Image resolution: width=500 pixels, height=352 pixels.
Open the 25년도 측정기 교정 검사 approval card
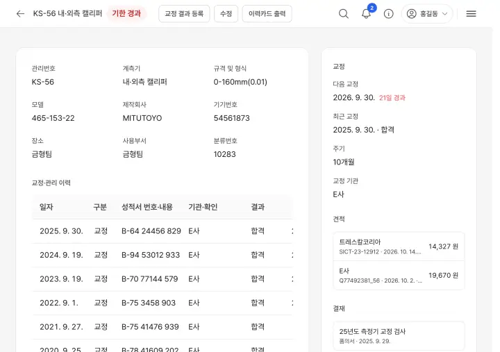399,336
